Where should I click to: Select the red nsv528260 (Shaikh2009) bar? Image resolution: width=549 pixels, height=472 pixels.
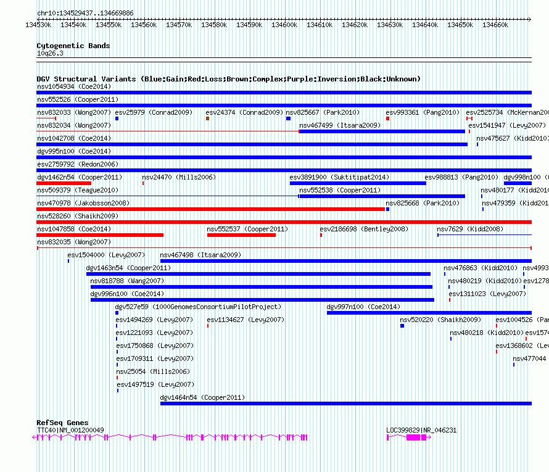[284, 222]
